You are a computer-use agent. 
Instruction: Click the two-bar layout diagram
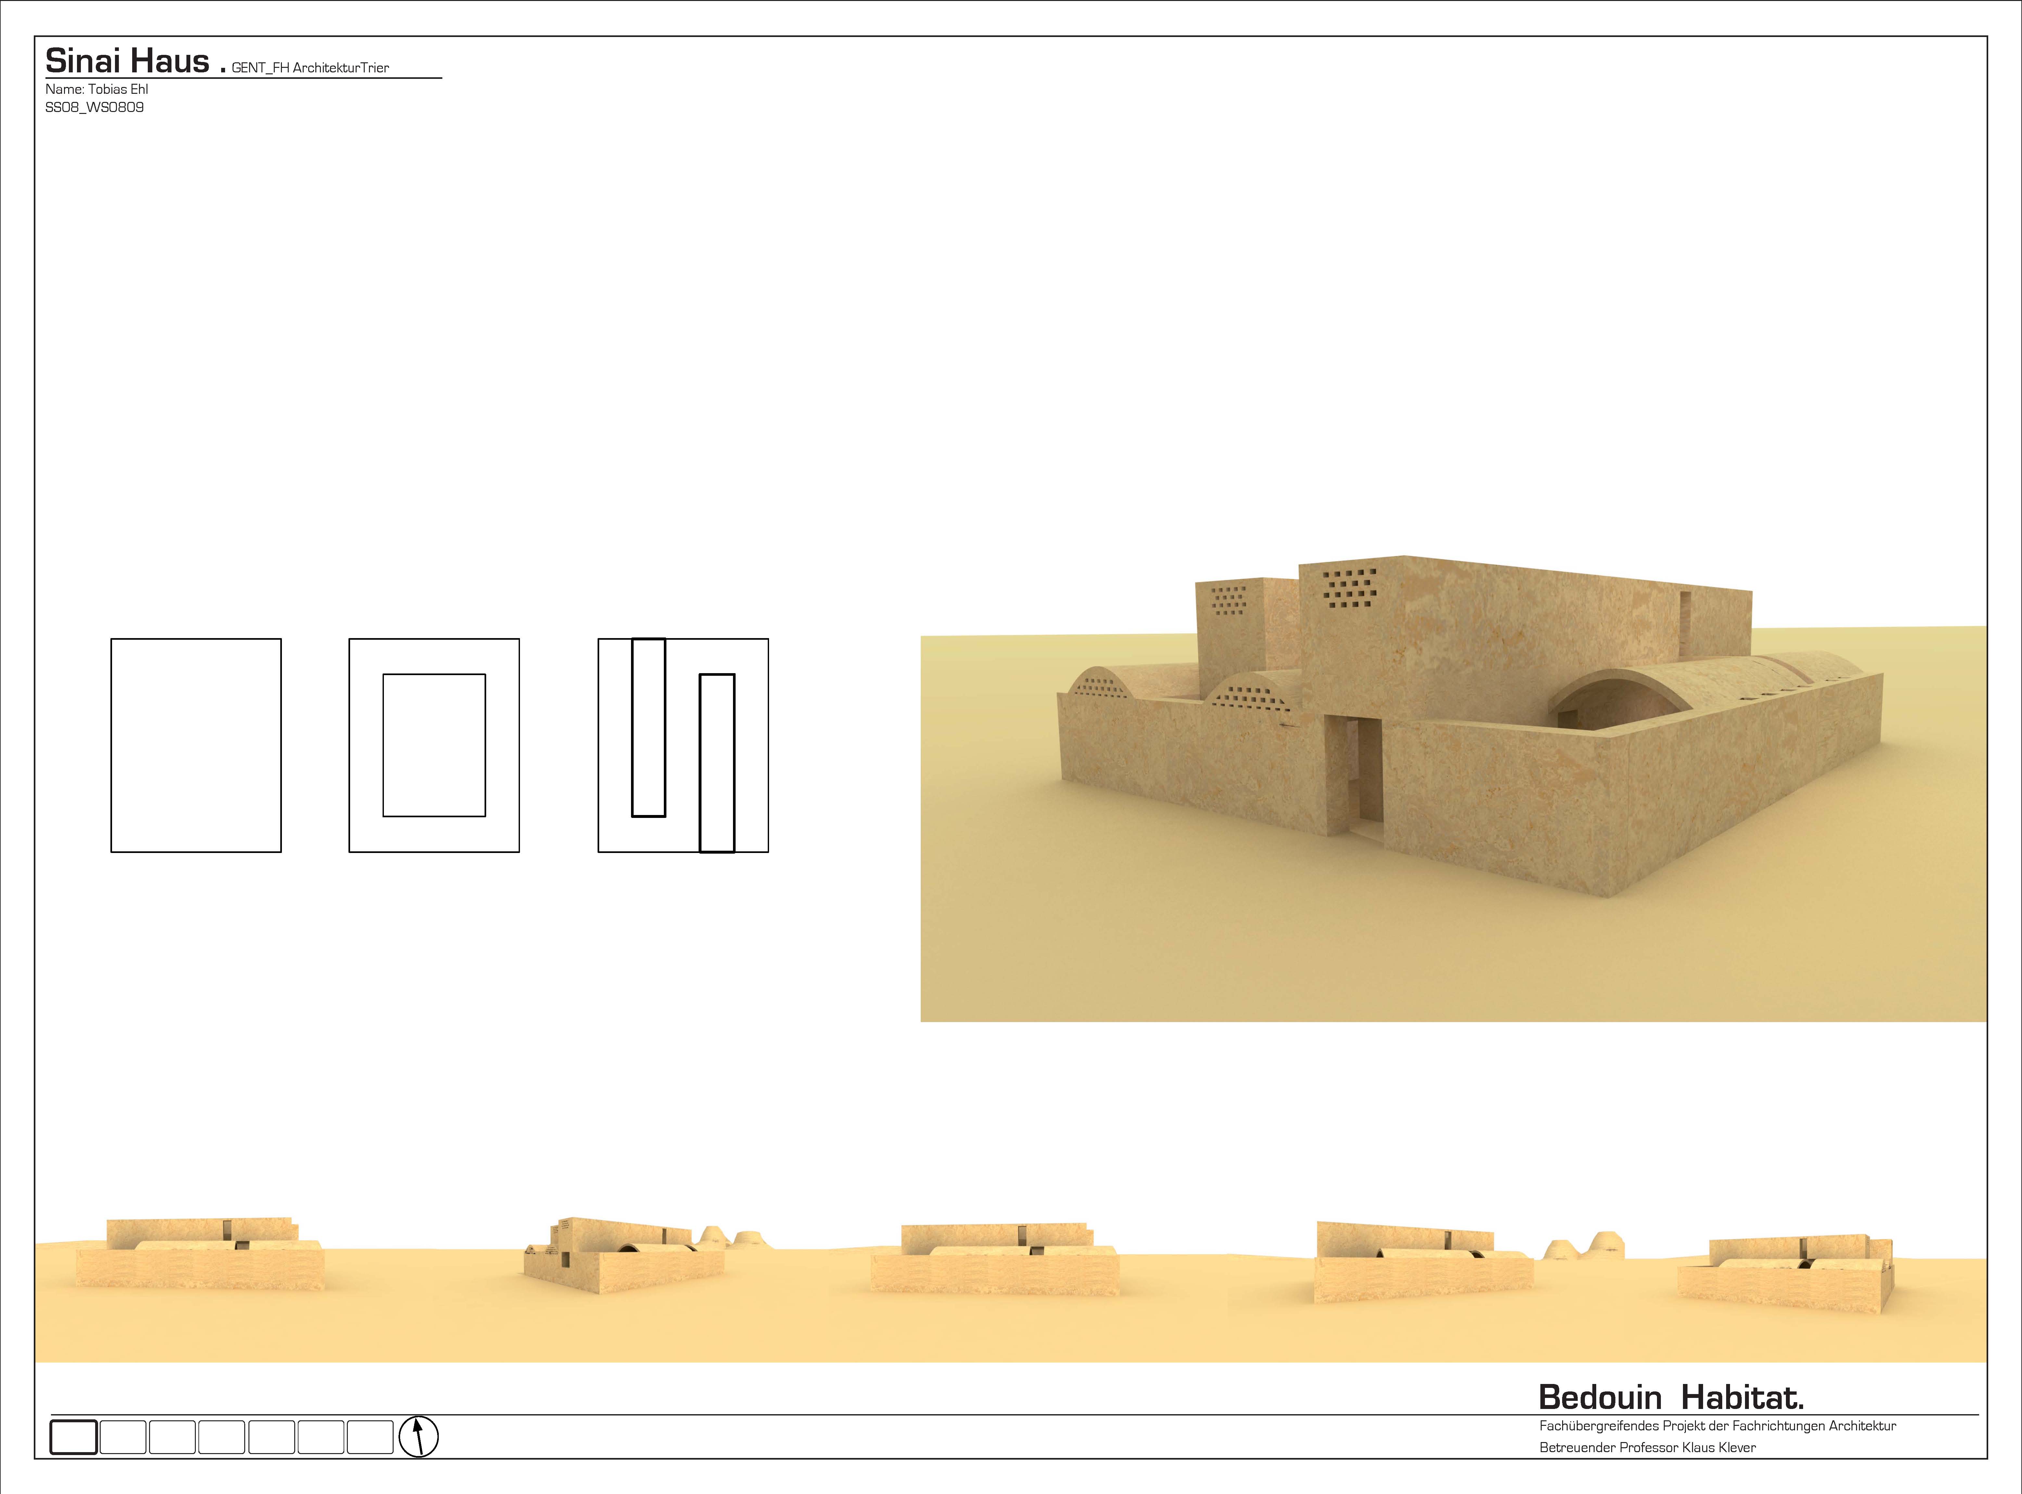[x=683, y=745]
